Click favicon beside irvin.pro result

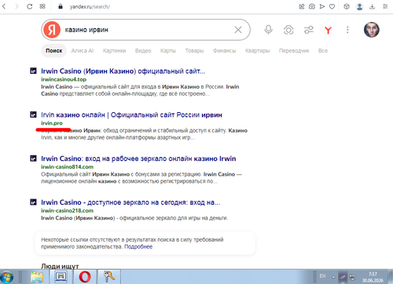point(33,115)
